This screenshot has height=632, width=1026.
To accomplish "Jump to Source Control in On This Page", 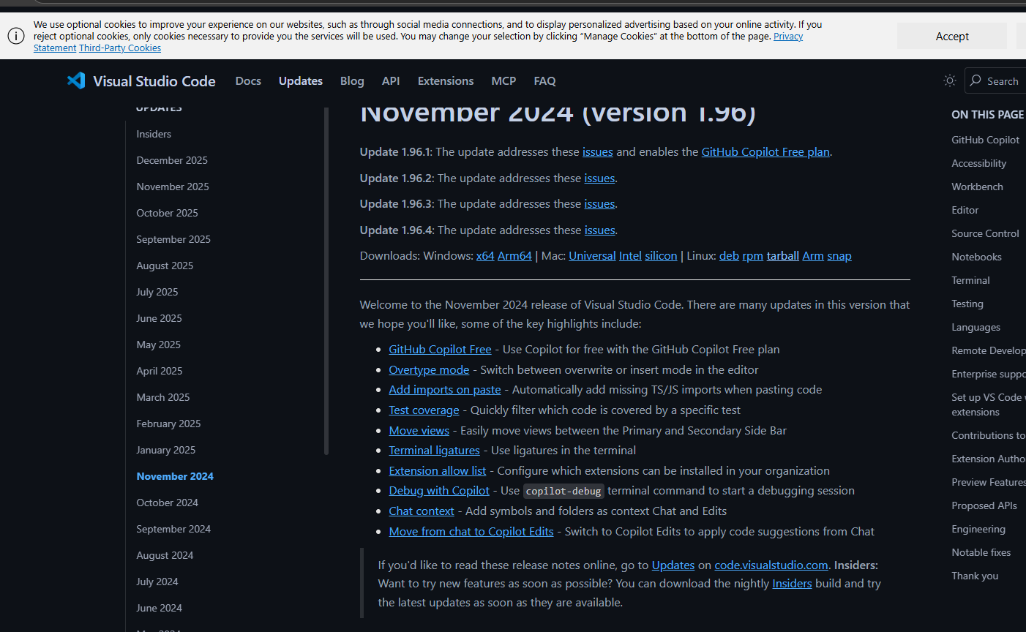I will (985, 233).
